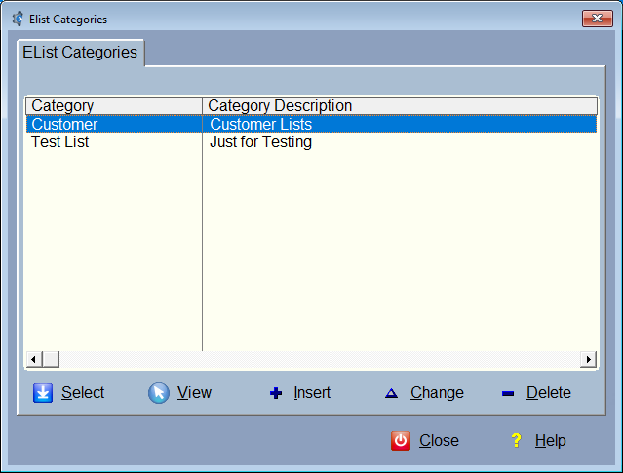Click the Delete button label
The height and width of the screenshot is (473, 623).
pos(549,393)
